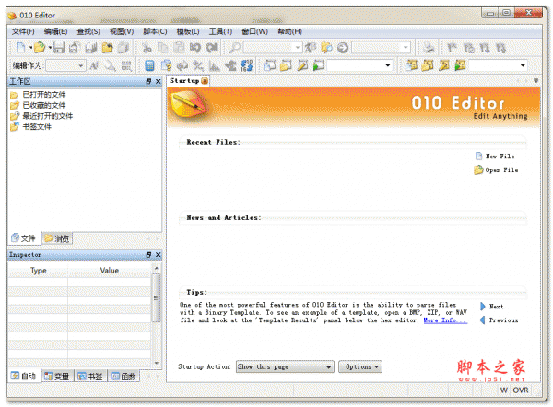Click the New file toolbar icon
553x407 pixels.
coord(21,47)
